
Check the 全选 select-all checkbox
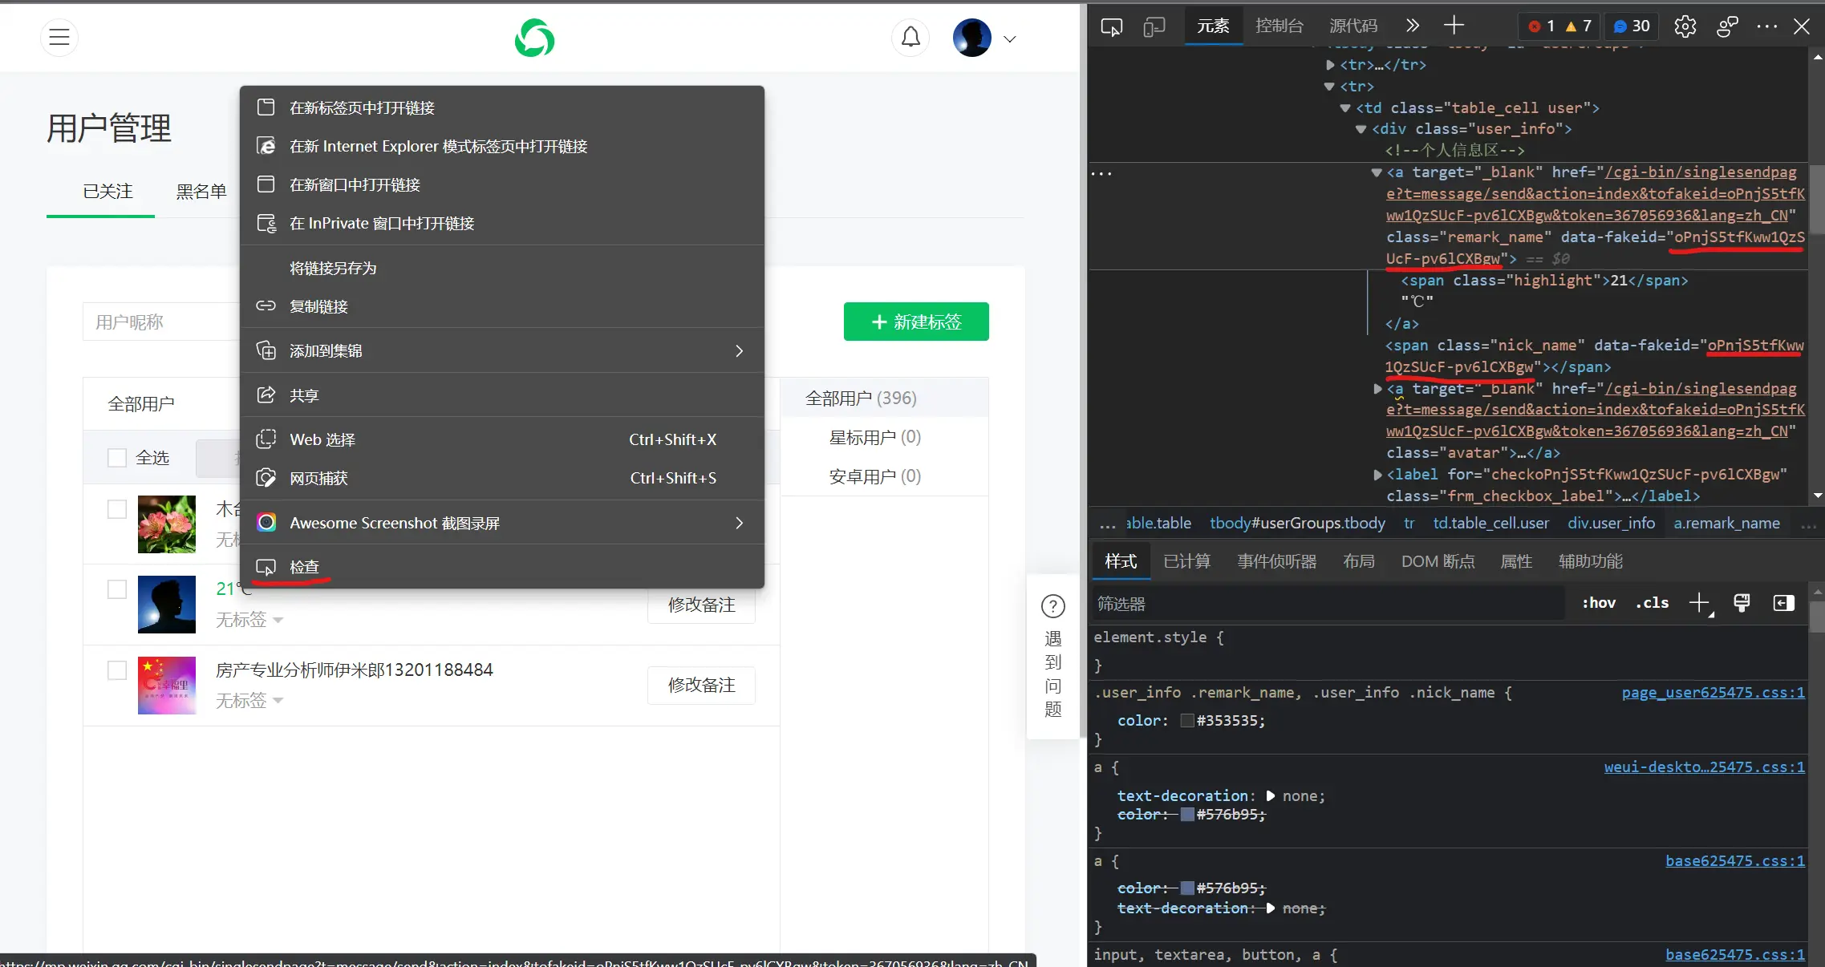pos(117,458)
